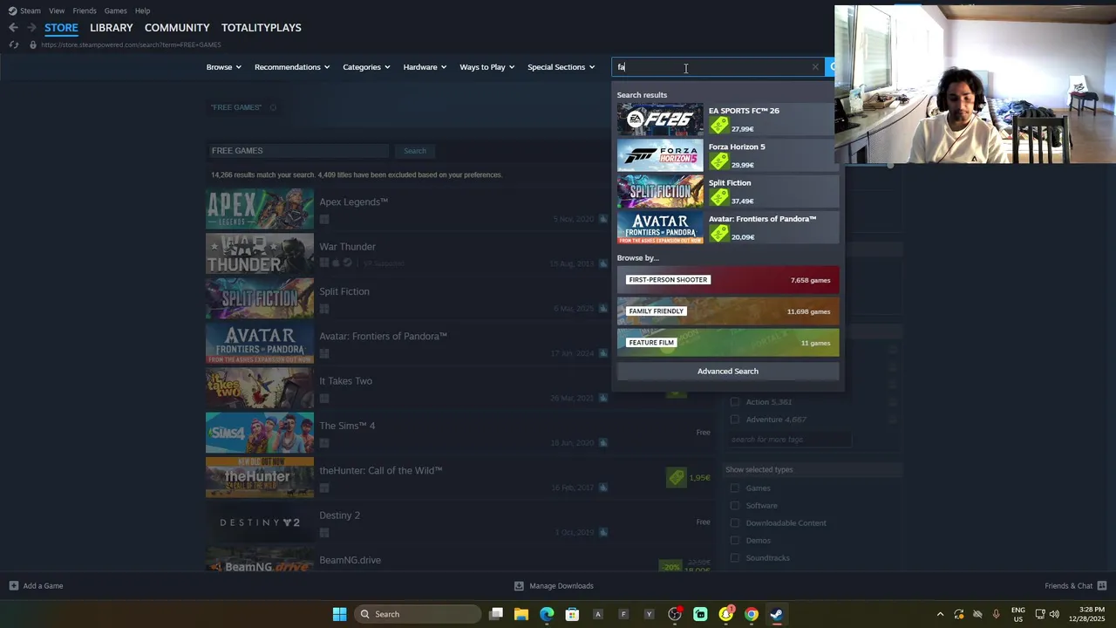Open the Apex Legends thumbnail in results list
1116x628 pixels.
pyautogui.click(x=260, y=209)
